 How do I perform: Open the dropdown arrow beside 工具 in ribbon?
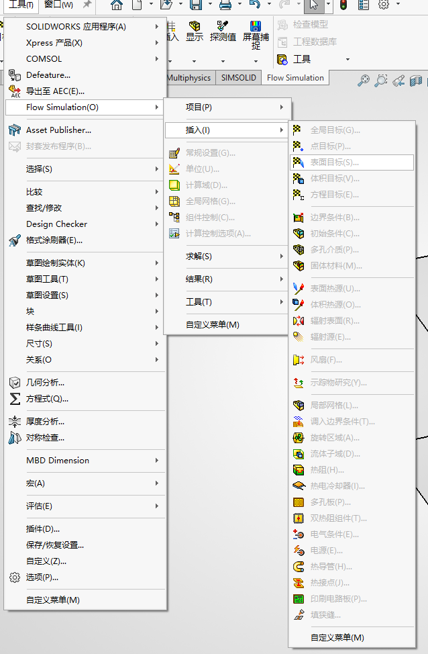pyautogui.click(x=347, y=60)
